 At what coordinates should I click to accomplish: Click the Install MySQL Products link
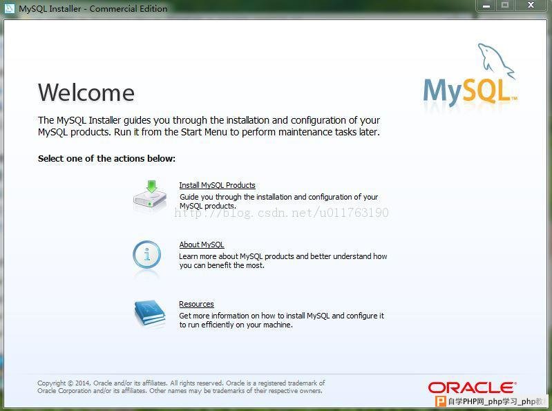point(217,185)
